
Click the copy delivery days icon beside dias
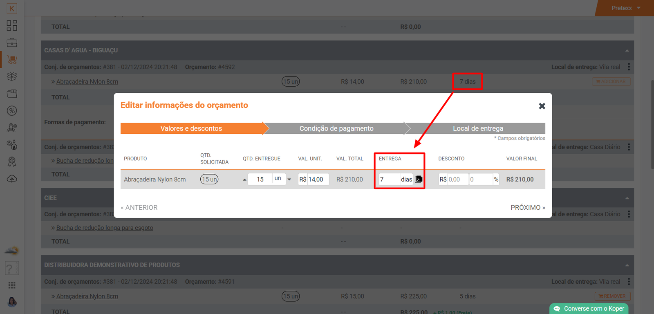coord(419,179)
